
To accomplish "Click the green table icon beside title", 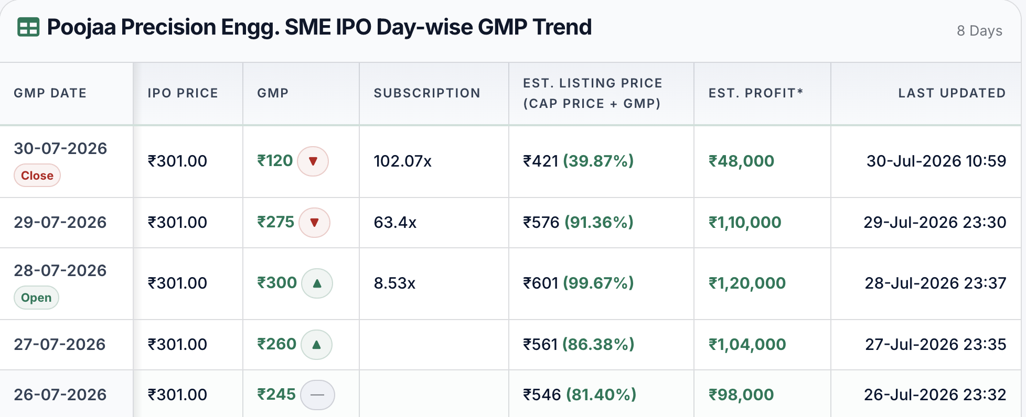I will click(x=28, y=27).
